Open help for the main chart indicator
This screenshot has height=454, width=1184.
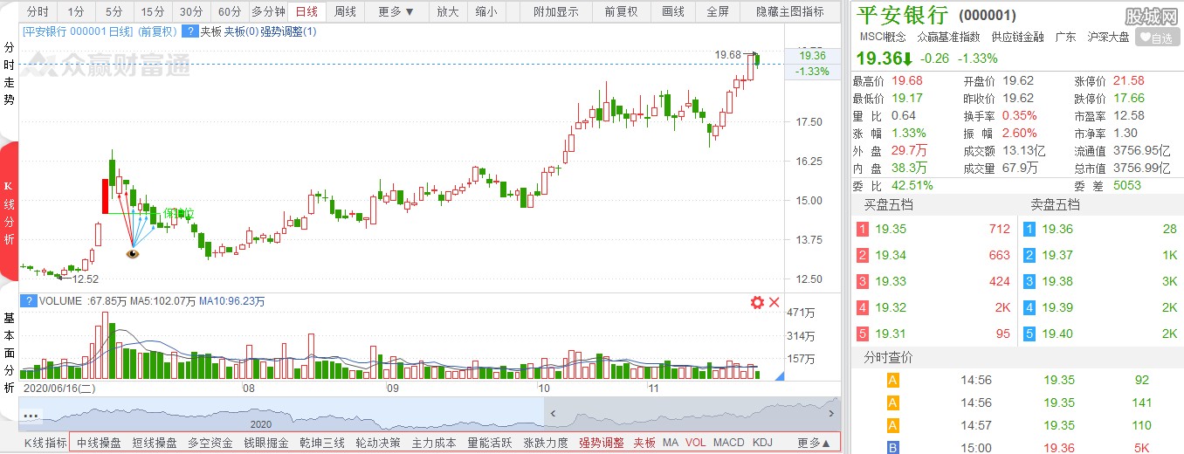tap(189, 31)
